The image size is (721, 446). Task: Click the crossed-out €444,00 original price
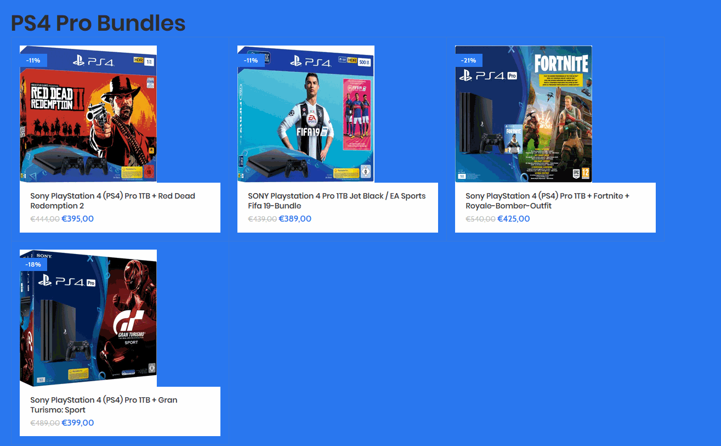pyautogui.click(x=45, y=219)
